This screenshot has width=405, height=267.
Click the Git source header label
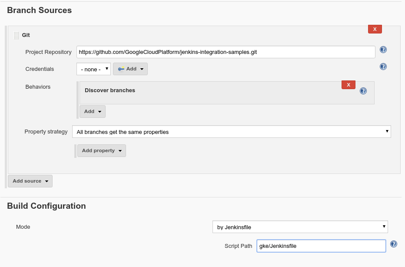coord(26,35)
